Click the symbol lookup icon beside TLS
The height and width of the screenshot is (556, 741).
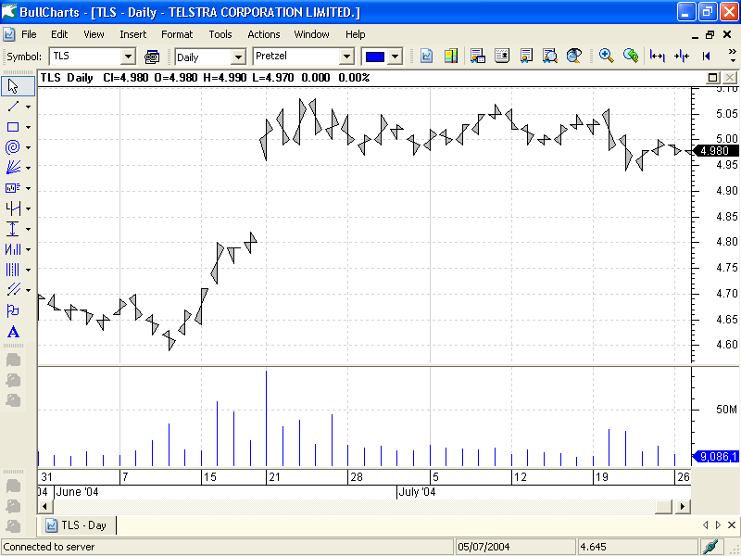152,57
